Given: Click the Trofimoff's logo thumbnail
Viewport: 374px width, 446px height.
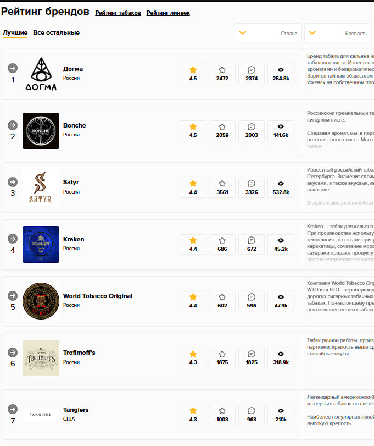Looking at the screenshot, I should [41, 357].
